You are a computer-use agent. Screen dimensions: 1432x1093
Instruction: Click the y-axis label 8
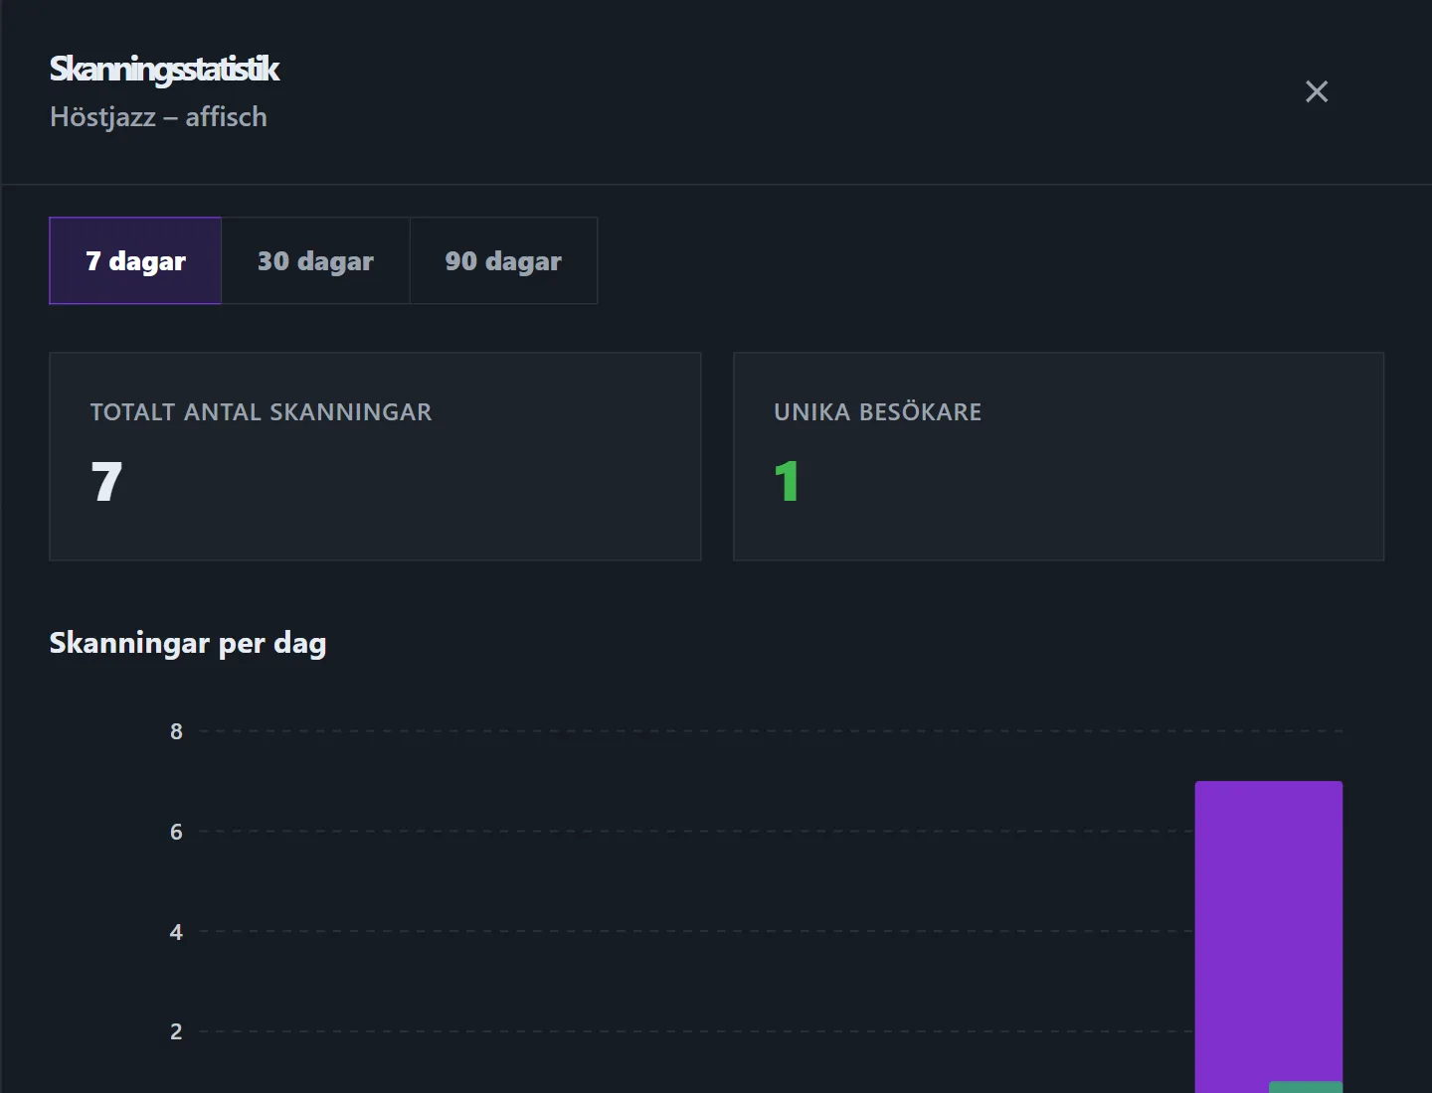coord(176,731)
